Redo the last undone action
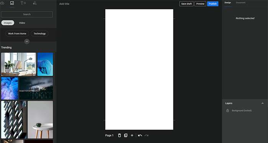268x143 pixels. pos(147,135)
